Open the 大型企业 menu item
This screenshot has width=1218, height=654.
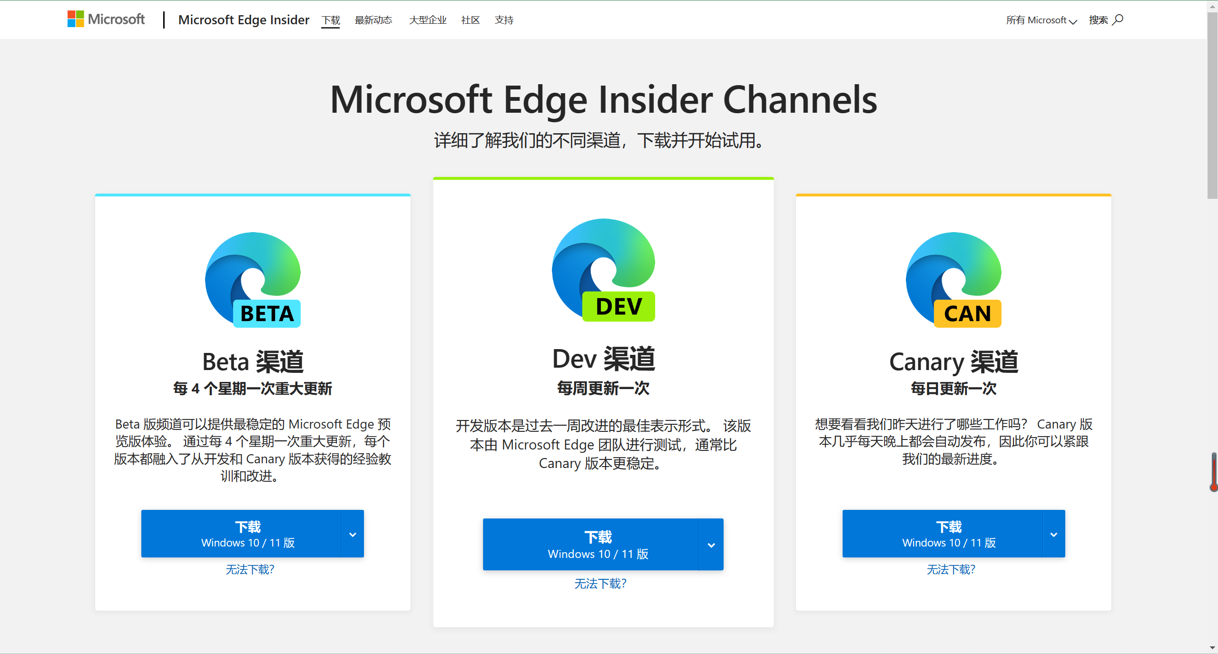pyautogui.click(x=427, y=20)
